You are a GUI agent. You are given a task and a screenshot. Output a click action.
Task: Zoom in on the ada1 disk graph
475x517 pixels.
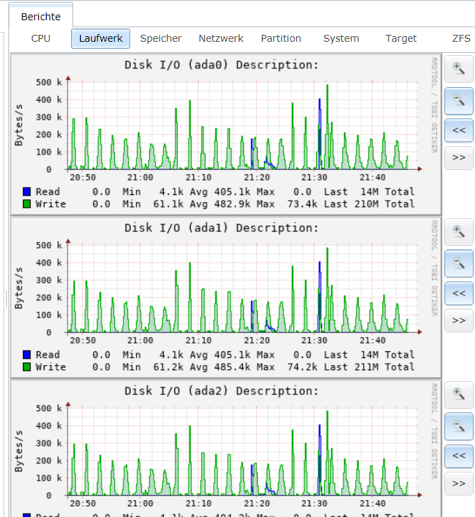[x=458, y=232]
